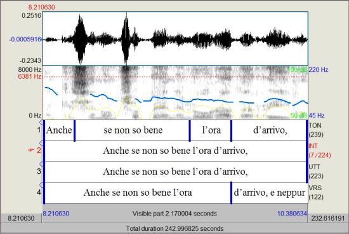Click the boundary between 'l'ora' and 'd'arrivo,' in tier 1
The image size is (349, 234).
[x=231, y=130]
